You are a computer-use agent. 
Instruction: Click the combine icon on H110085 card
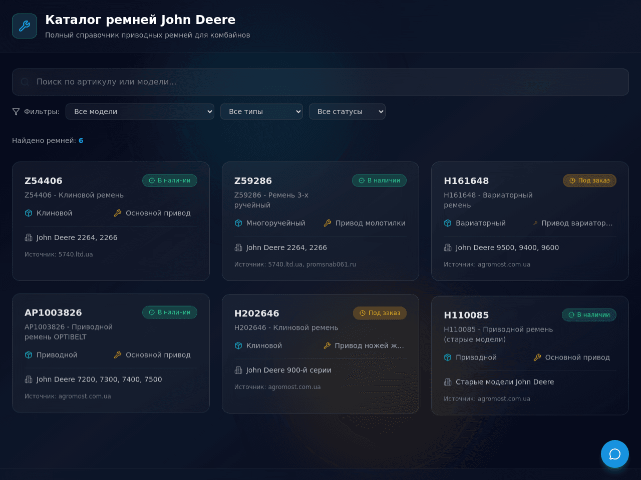pyautogui.click(x=448, y=382)
